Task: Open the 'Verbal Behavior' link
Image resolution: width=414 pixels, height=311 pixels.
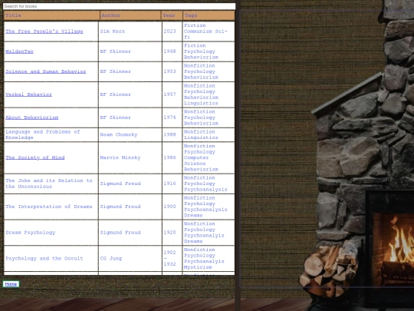Action: [28, 94]
